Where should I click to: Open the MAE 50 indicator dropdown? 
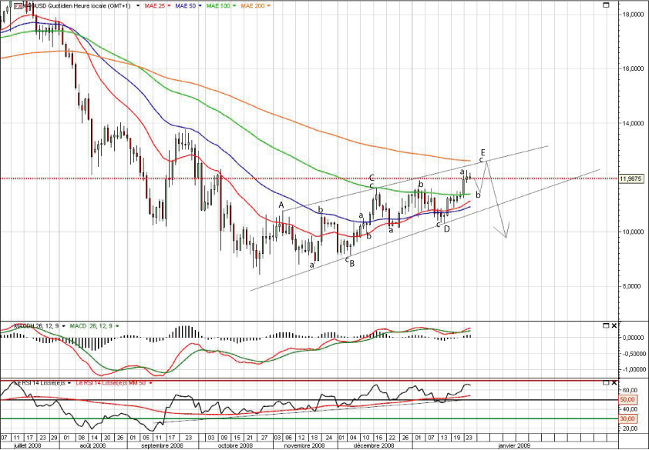point(200,5)
